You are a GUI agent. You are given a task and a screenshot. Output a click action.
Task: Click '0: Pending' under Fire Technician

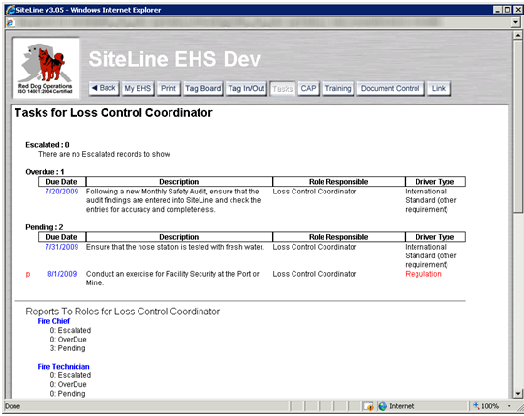point(68,394)
